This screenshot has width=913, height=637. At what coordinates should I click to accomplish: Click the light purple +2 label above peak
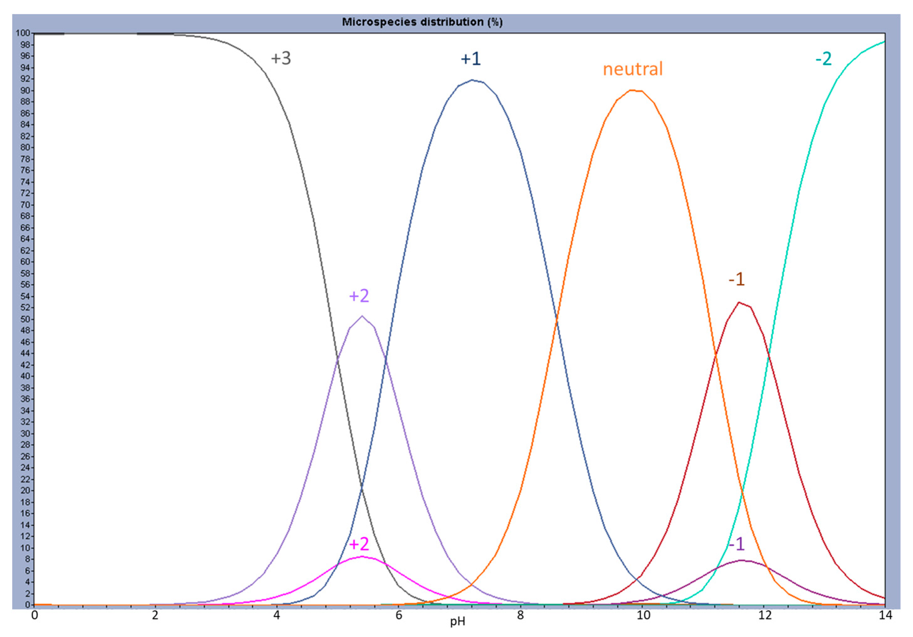click(x=359, y=296)
